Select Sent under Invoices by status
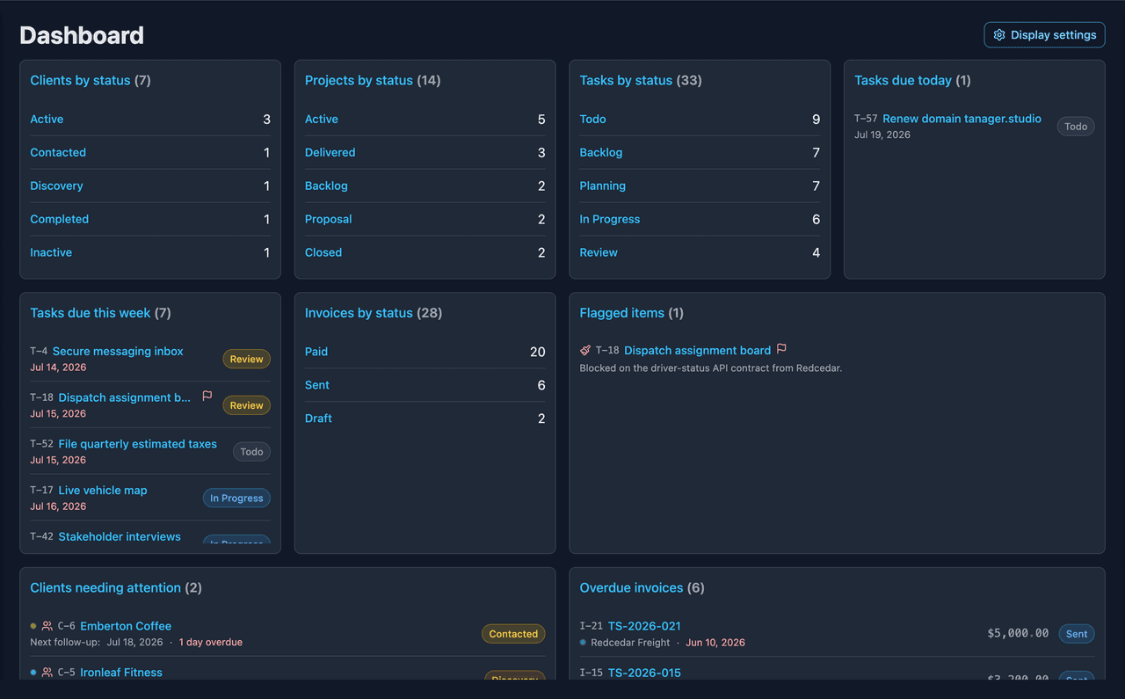The image size is (1125, 699). tap(317, 385)
